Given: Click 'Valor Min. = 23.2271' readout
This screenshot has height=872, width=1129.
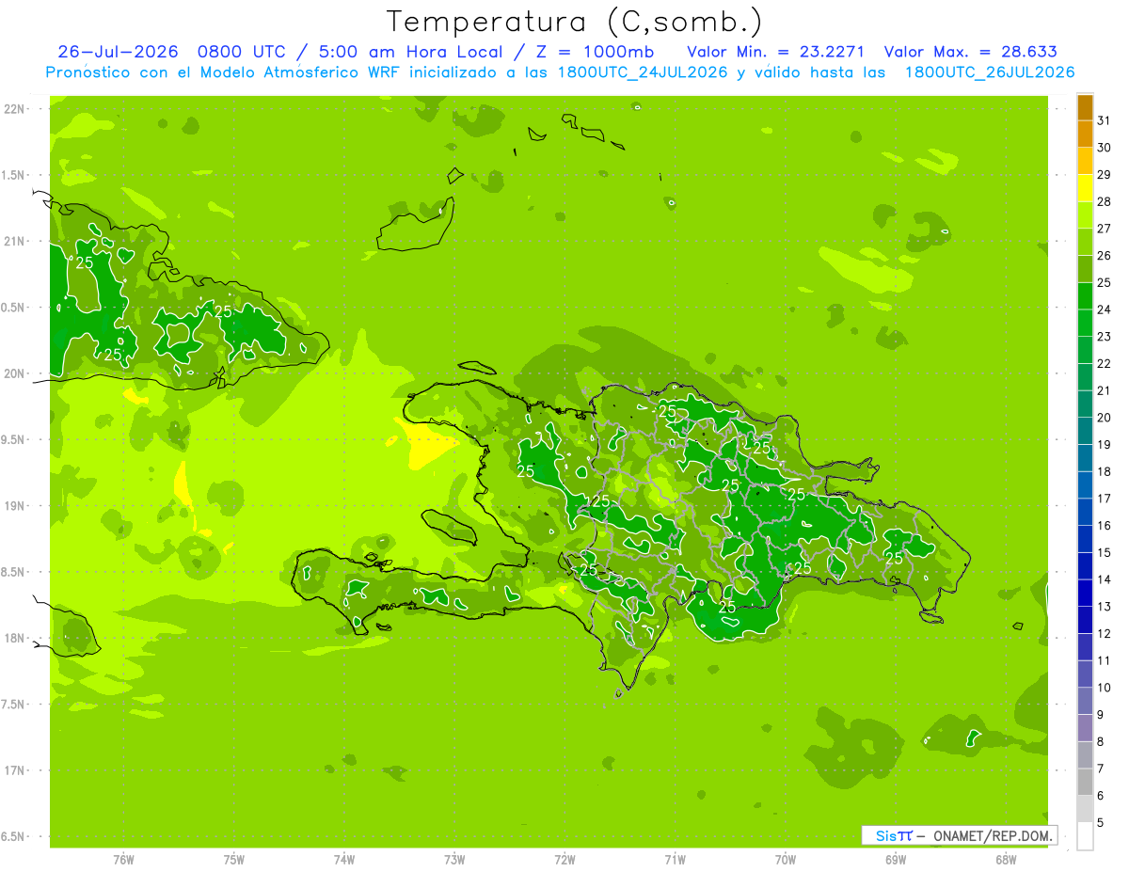Looking at the screenshot, I should [776, 52].
